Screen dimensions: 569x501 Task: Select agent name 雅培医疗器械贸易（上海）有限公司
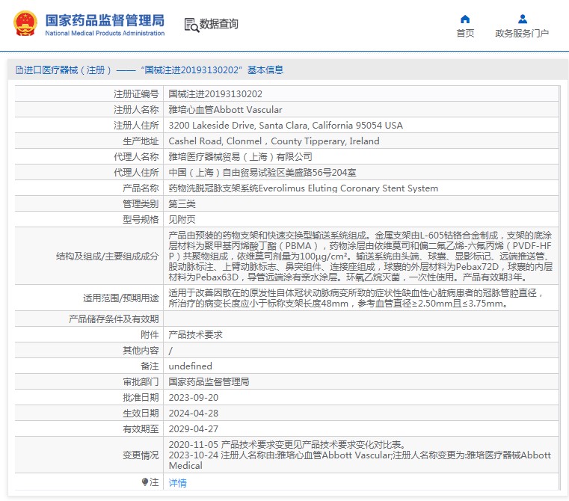pos(240,156)
